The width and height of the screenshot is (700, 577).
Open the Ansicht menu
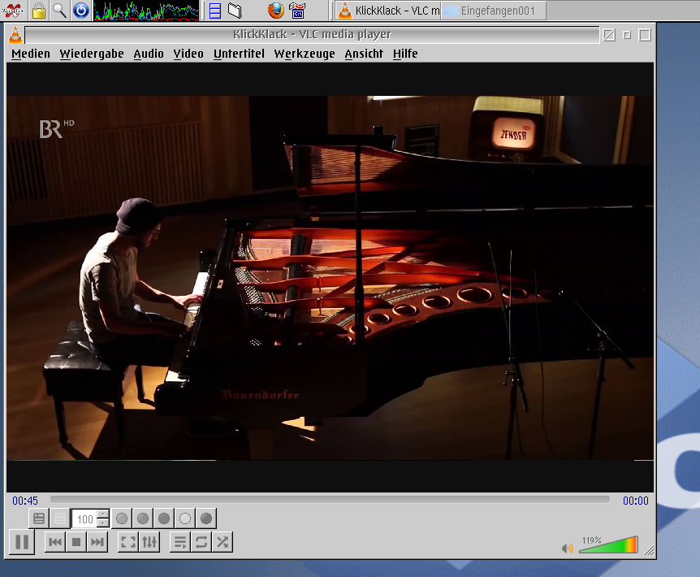[364, 54]
